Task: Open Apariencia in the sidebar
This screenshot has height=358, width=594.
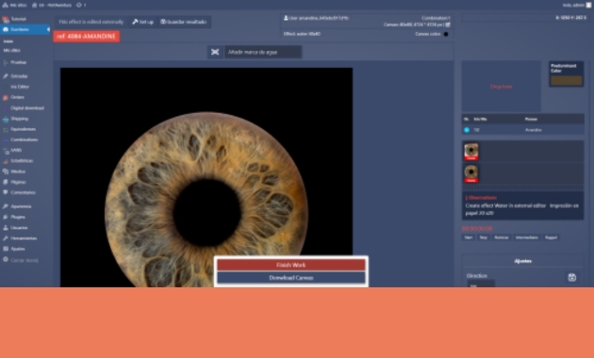Action: click(21, 206)
